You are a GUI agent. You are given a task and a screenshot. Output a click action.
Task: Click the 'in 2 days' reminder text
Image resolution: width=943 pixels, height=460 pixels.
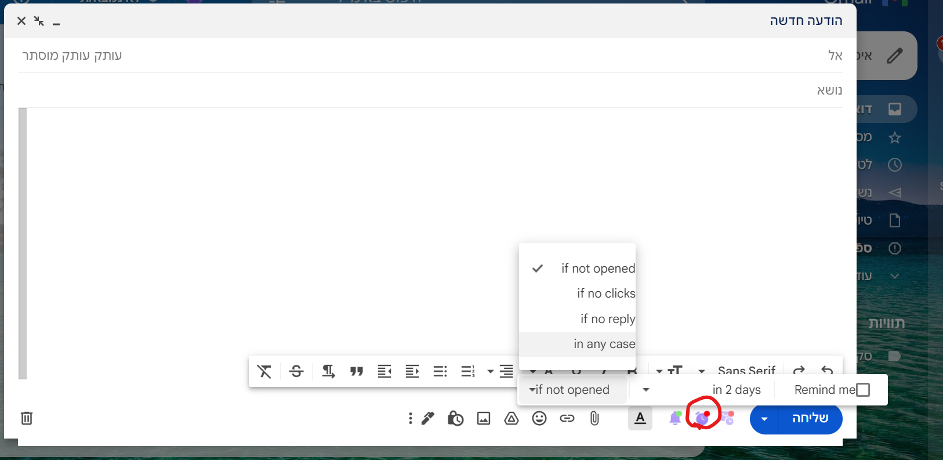pyautogui.click(x=737, y=390)
